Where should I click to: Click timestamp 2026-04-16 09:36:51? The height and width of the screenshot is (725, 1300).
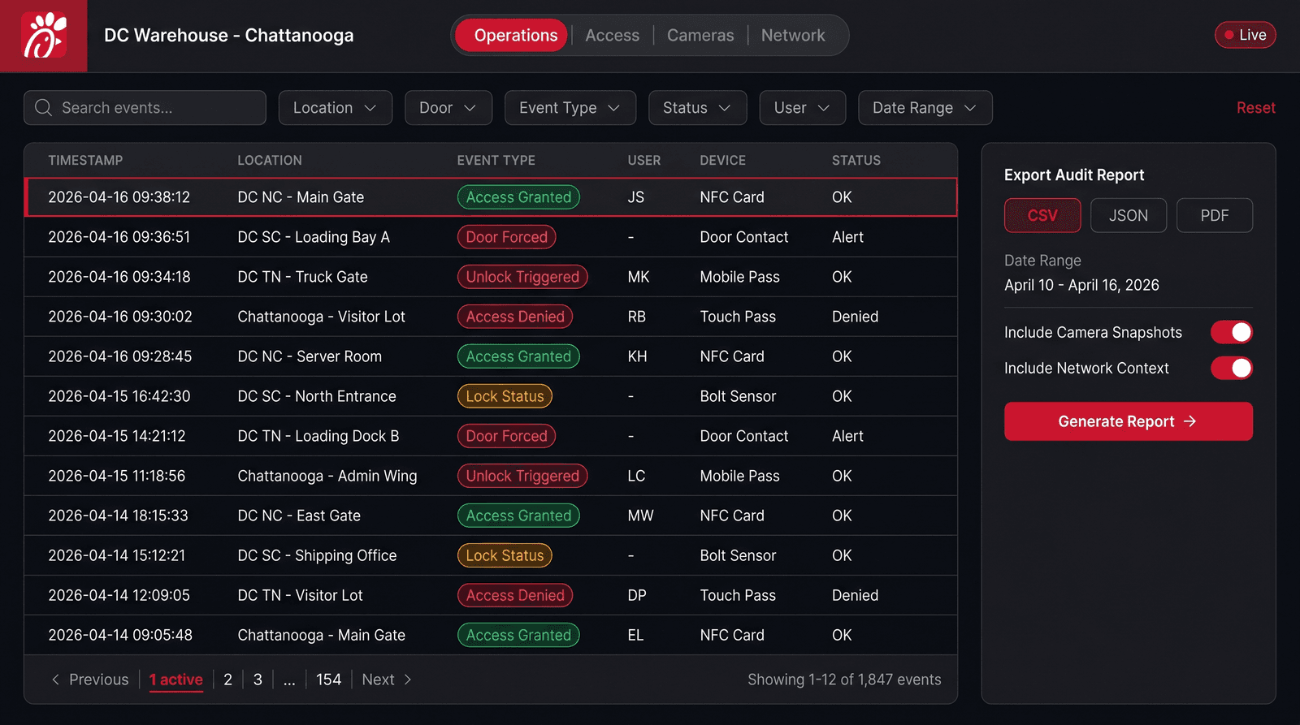[x=119, y=237]
